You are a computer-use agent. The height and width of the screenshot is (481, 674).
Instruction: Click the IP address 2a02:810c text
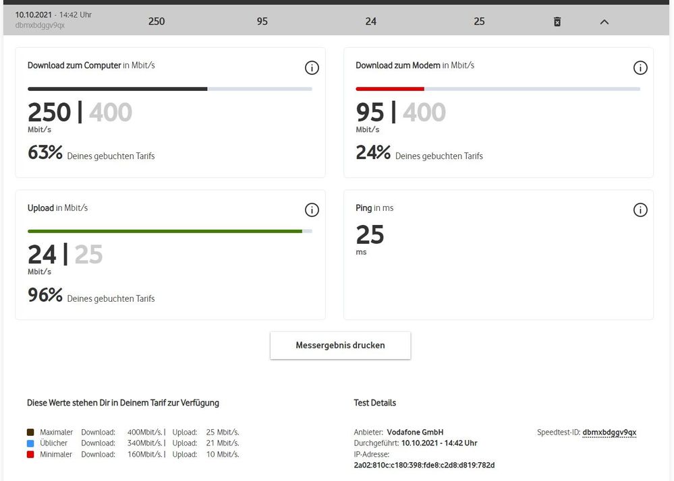424,466
